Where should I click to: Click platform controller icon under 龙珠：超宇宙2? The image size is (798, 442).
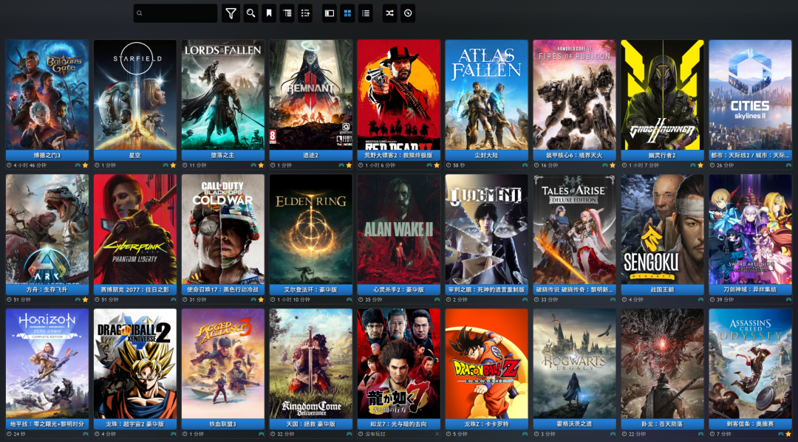point(173,434)
